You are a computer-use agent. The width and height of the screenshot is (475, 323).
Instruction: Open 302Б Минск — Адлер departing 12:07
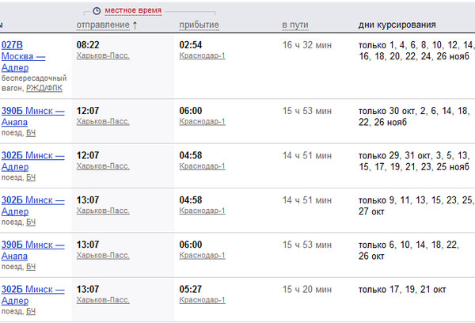[x=32, y=161]
